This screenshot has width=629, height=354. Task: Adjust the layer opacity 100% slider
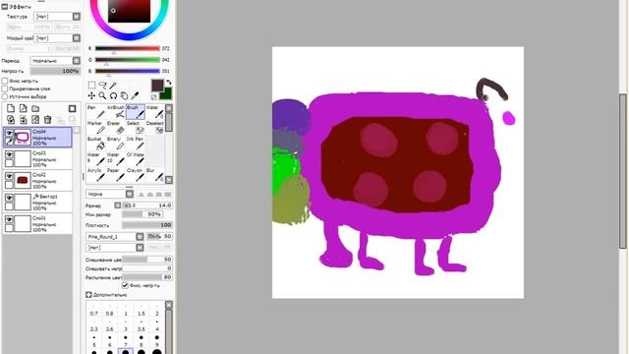pos(55,71)
